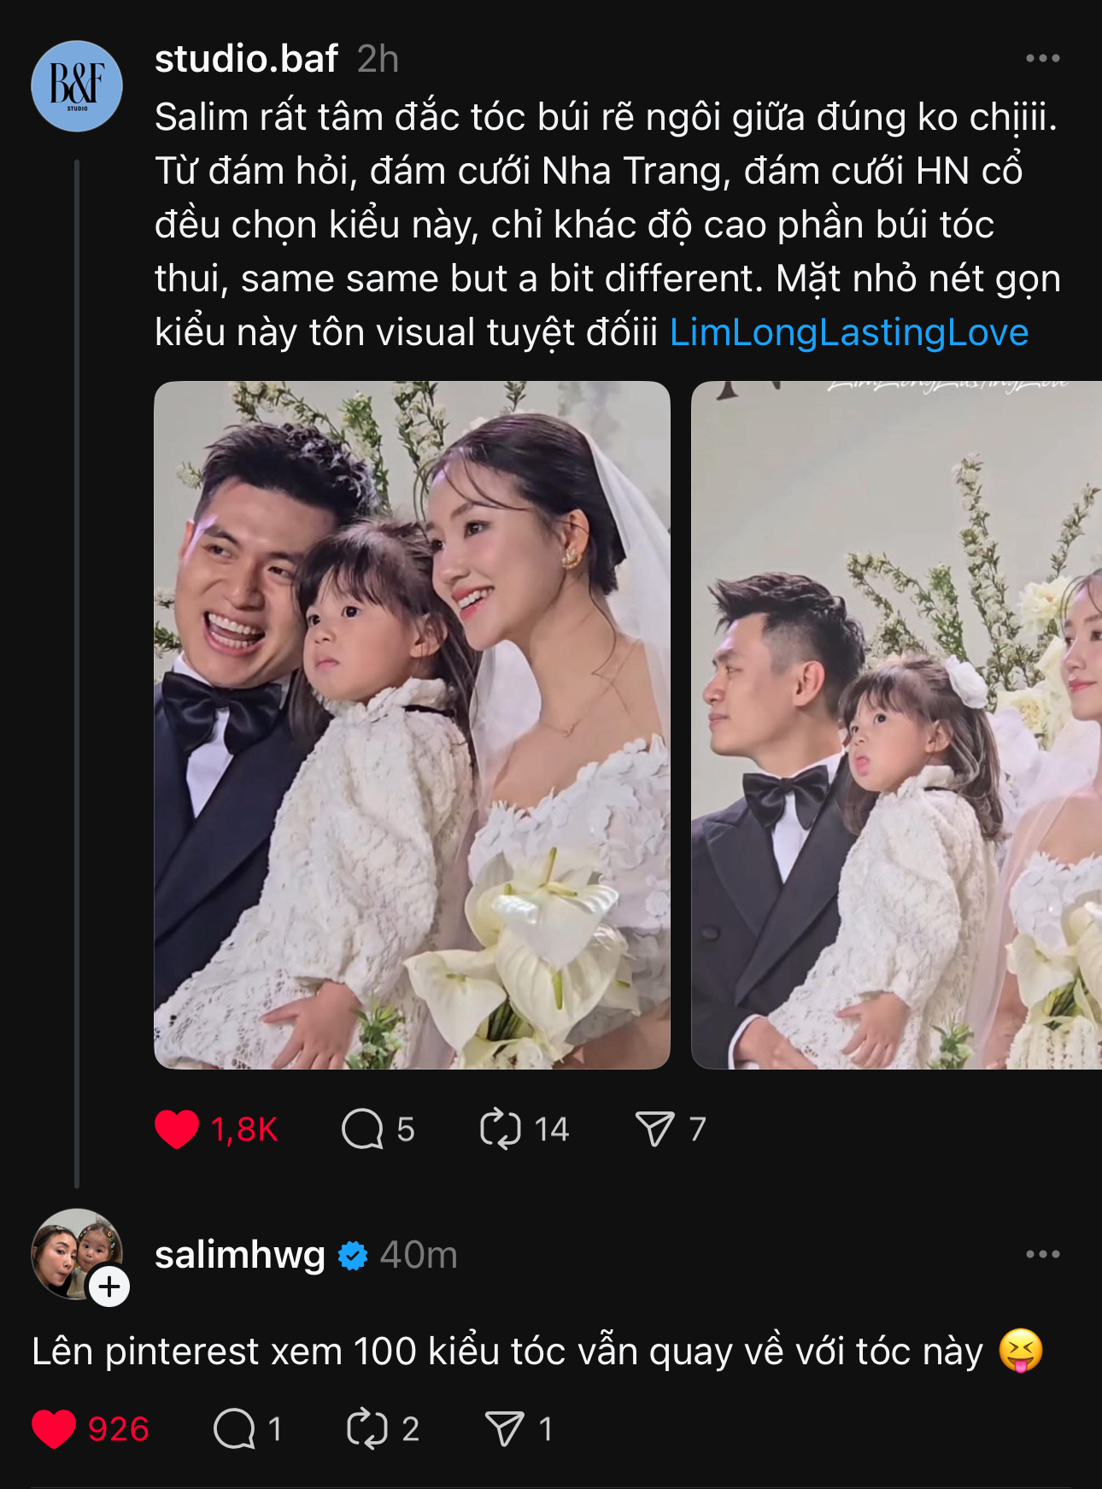The width and height of the screenshot is (1102, 1489).
Task: Open comments on the studio.baf post
Action: (x=362, y=1129)
